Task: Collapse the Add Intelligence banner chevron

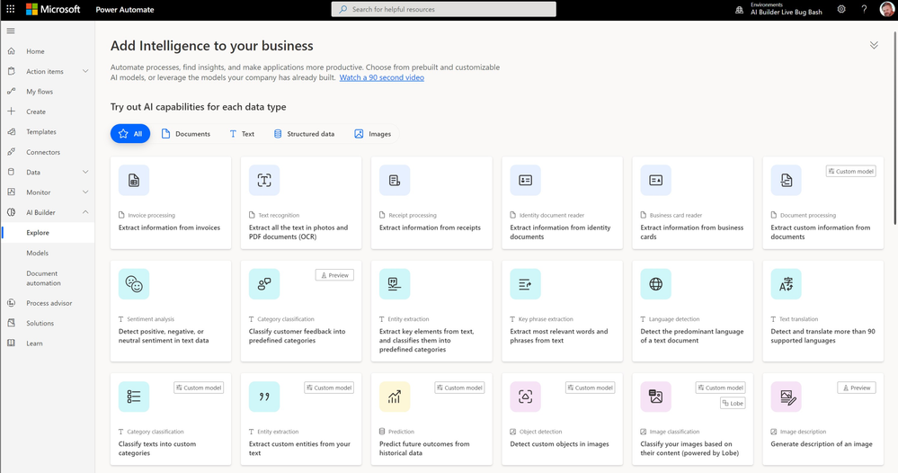Action: click(874, 45)
